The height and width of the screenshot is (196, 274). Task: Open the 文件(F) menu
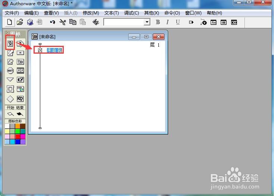[x=12, y=13]
